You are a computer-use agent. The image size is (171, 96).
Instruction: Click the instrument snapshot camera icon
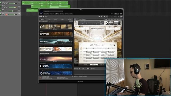pos(100,22)
